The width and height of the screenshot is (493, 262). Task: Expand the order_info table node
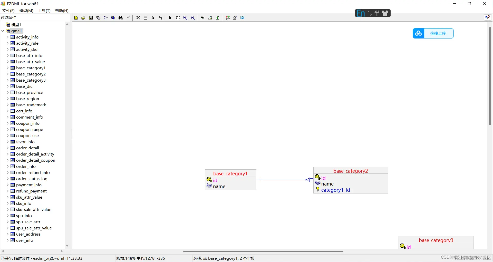tap(8, 166)
